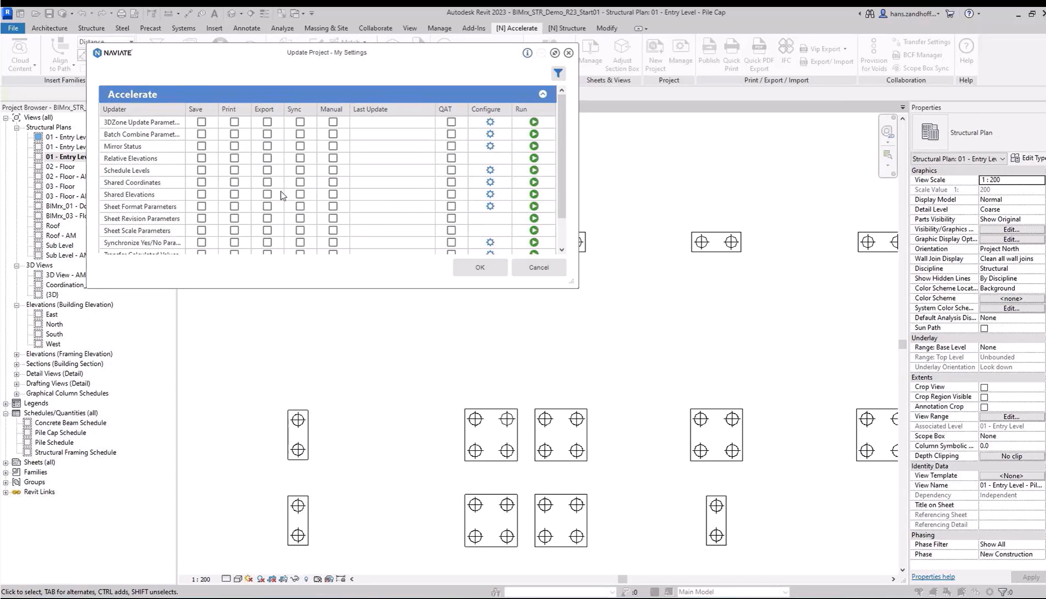Open dialog info icon
The height and width of the screenshot is (599, 1046).
527,53
